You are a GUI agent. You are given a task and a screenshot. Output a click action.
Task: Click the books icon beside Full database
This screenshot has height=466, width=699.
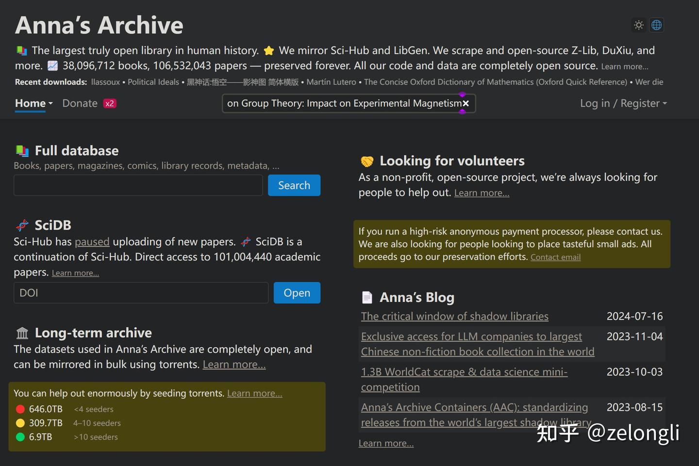(x=22, y=151)
